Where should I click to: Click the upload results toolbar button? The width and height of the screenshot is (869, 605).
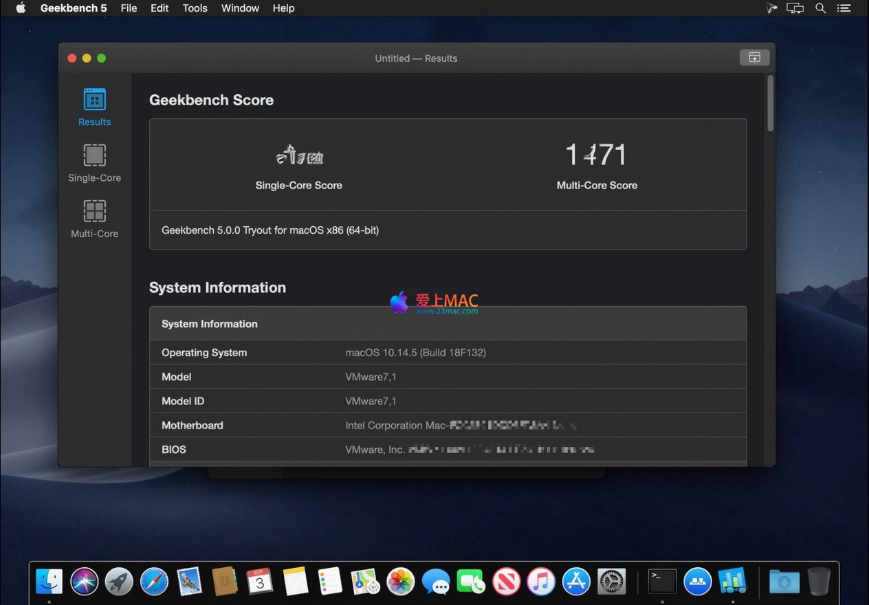point(754,58)
